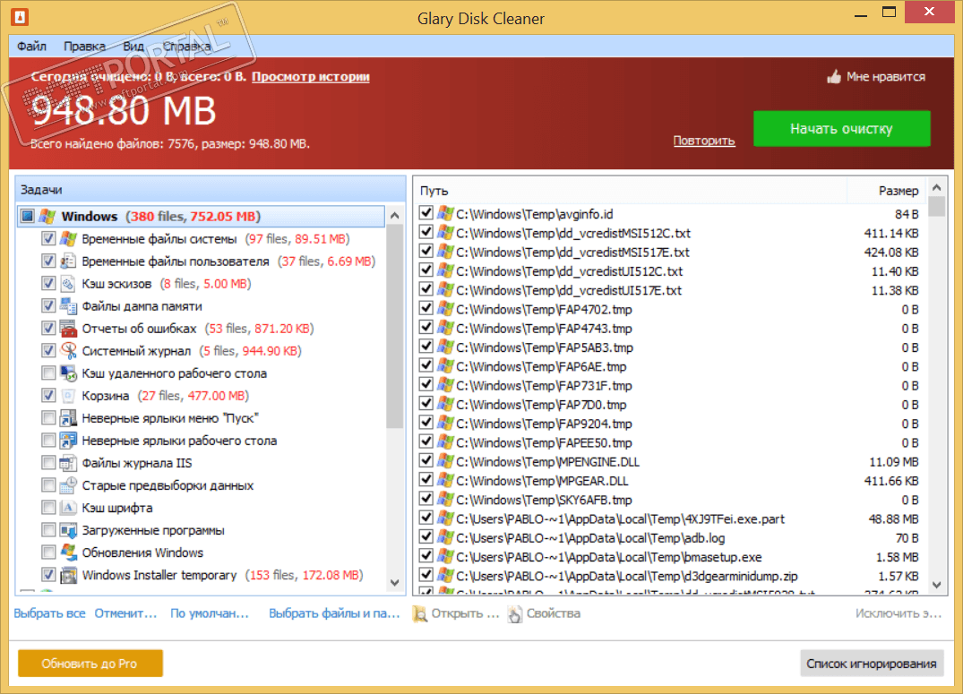Click Начать очистку button
Image resolution: width=963 pixels, height=694 pixels.
(841, 128)
